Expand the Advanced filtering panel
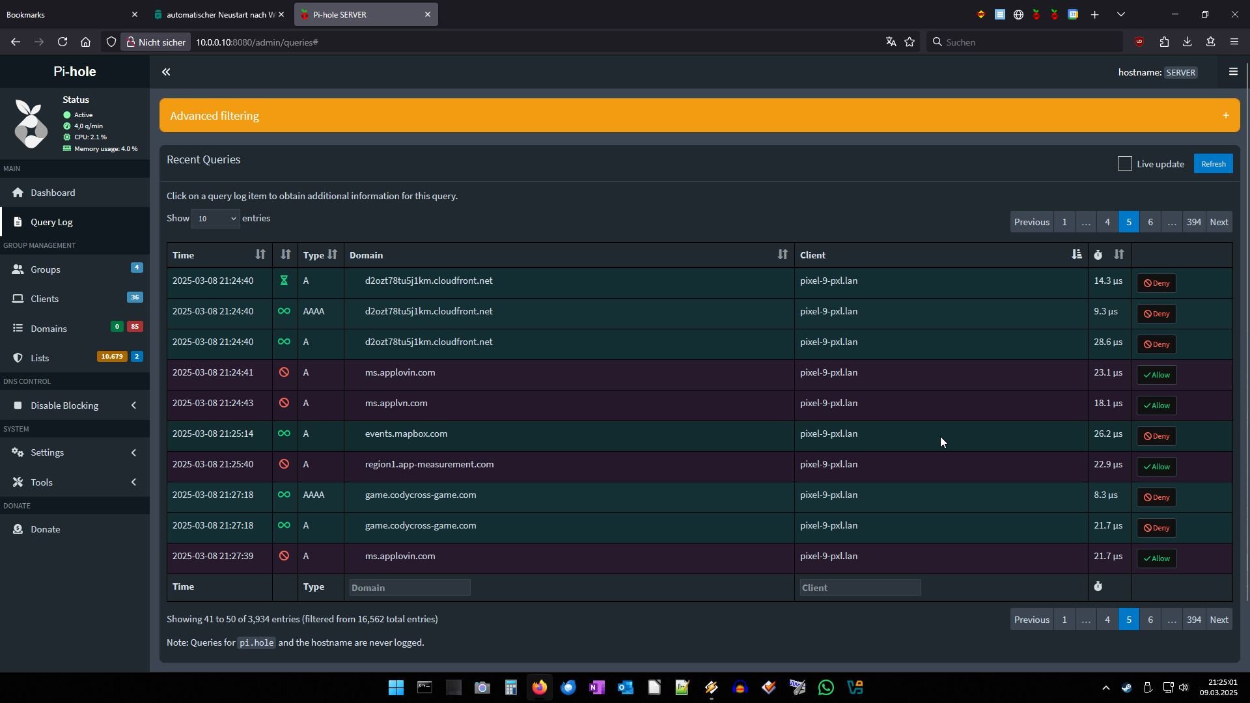This screenshot has width=1250, height=703. (x=1225, y=116)
